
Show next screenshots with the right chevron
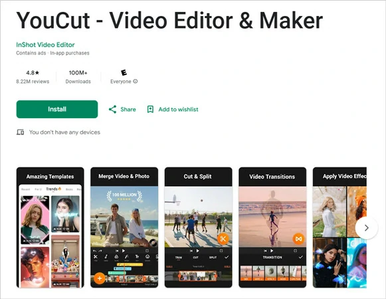366,228
